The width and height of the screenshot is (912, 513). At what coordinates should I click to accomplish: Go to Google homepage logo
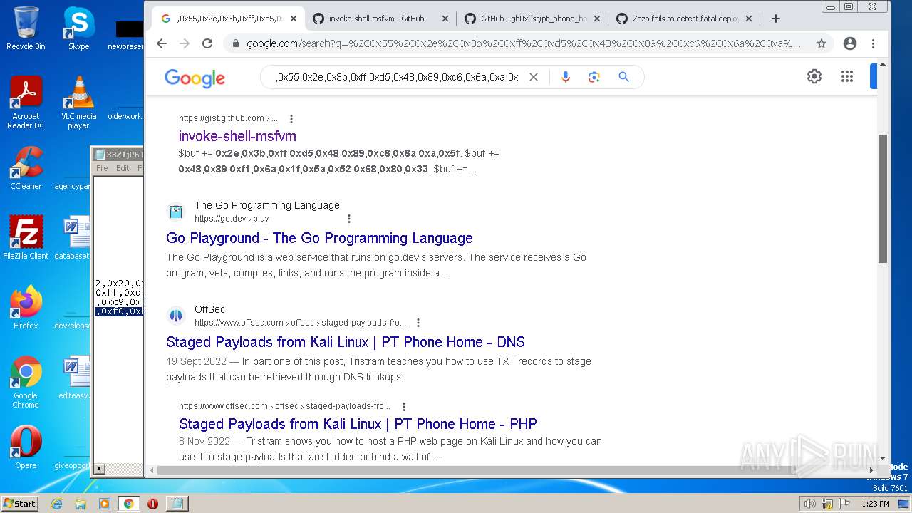[x=195, y=78]
